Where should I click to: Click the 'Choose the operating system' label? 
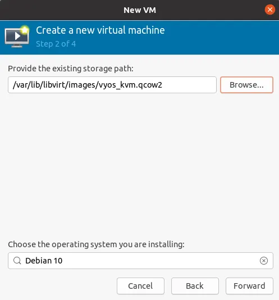tap(96, 244)
